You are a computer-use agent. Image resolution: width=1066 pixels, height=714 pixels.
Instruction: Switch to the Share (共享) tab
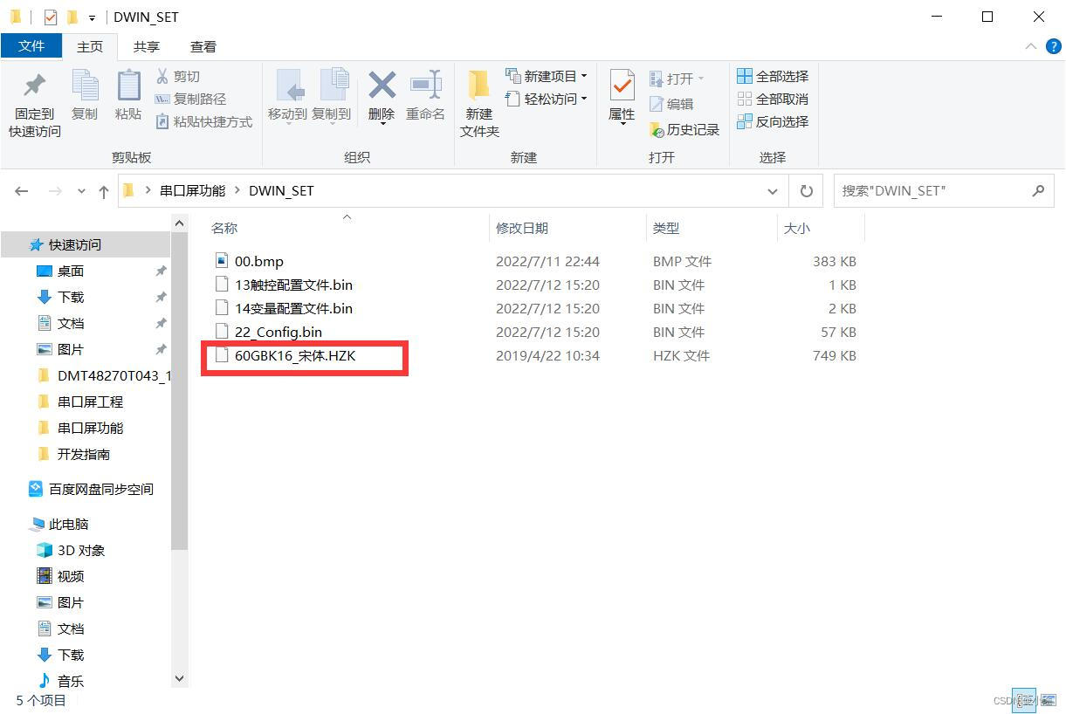coord(147,46)
